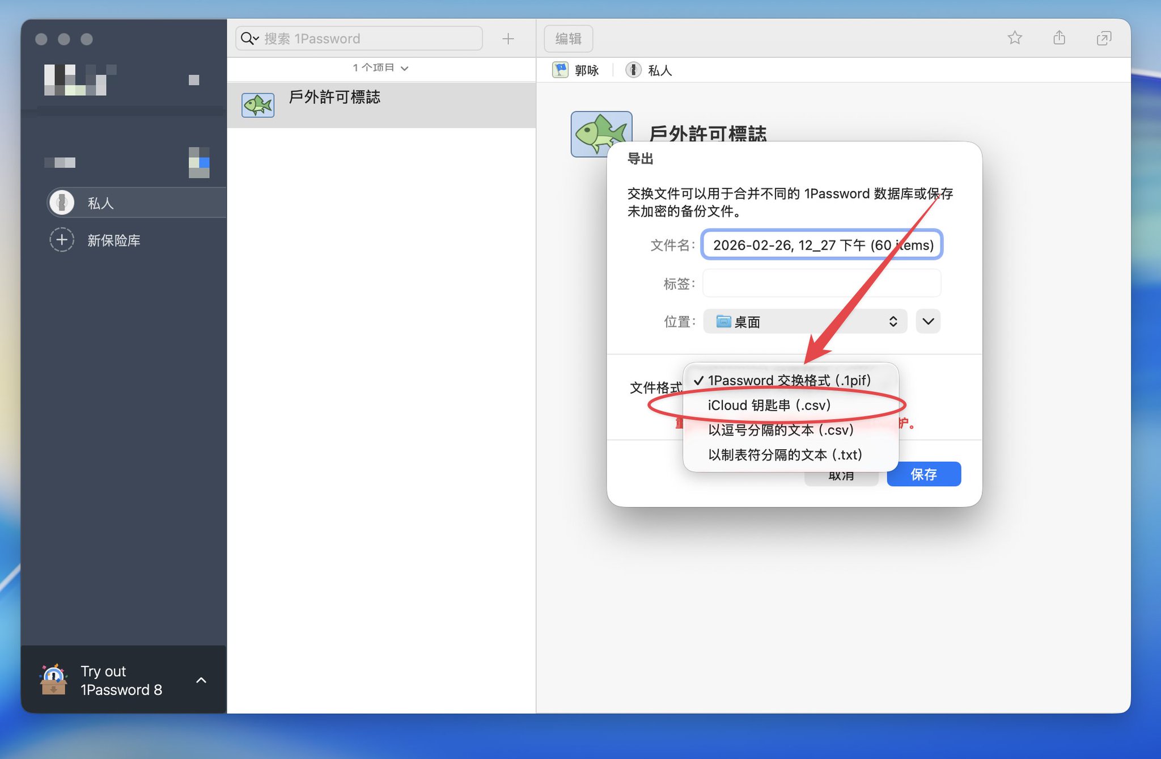This screenshot has width=1161, height=759.
Task: Mark item as favorite with star icon
Action: [x=1015, y=38]
